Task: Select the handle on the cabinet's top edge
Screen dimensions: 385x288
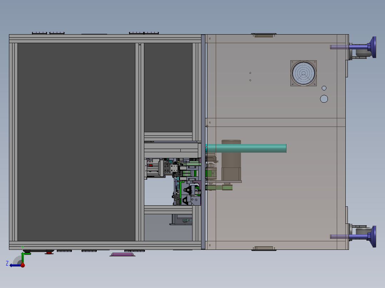Action: coord(264,35)
